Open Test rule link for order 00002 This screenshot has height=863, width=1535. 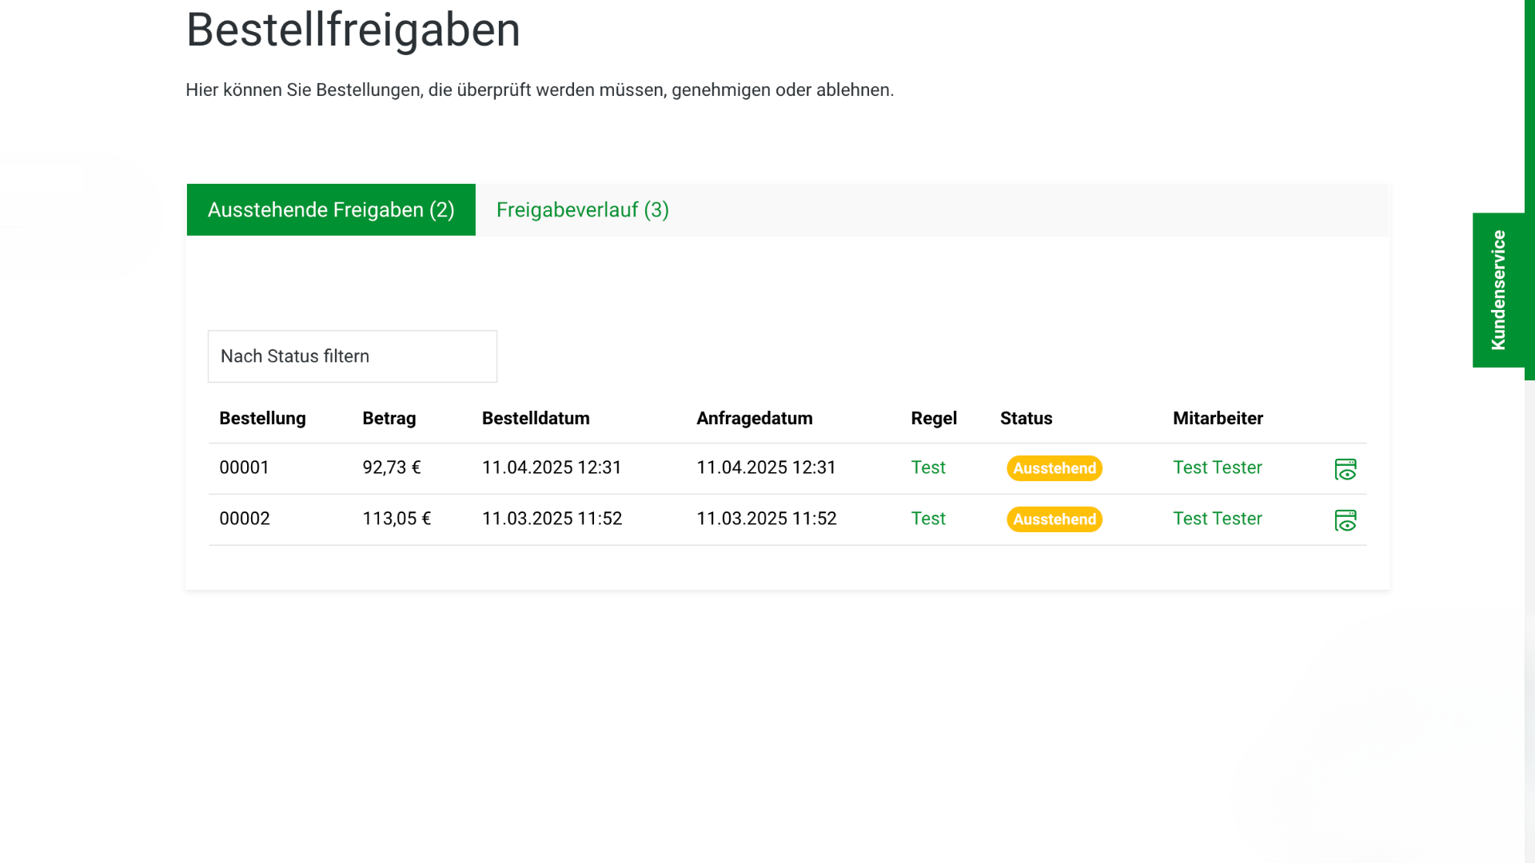(x=927, y=519)
